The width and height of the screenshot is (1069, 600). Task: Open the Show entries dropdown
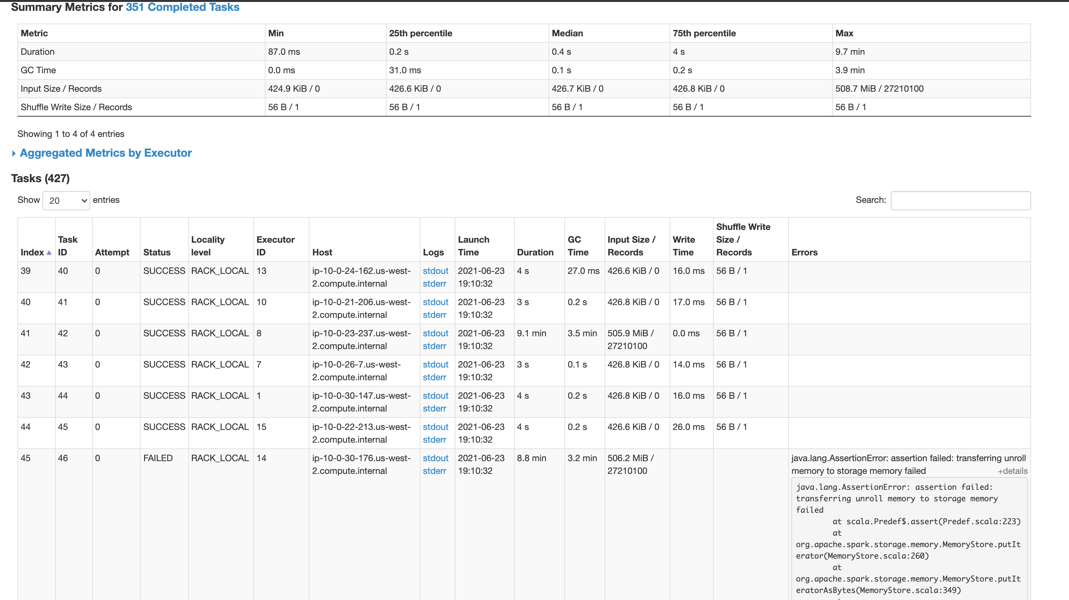click(x=66, y=201)
